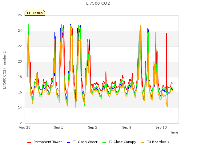Click the Time axis title
Image resolution: width=197 pixels, height=148 pixels.
[x=174, y=132]
